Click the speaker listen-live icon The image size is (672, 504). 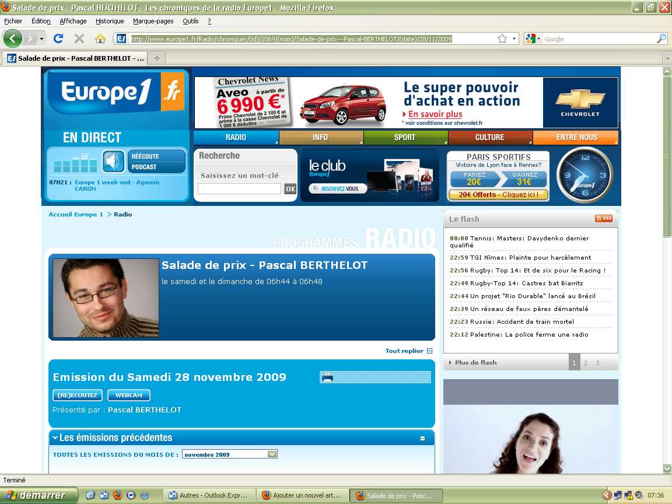[x=113, y=161]
